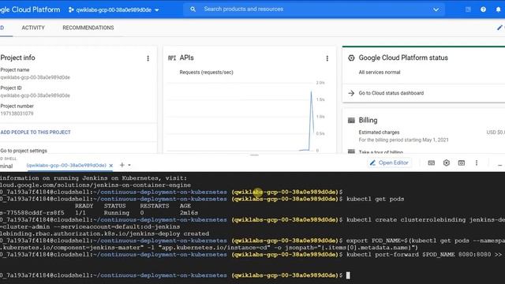This screenshot has width=505, height=284.
Task: Click the Project number value 197138031079
Action: point(17,114)
